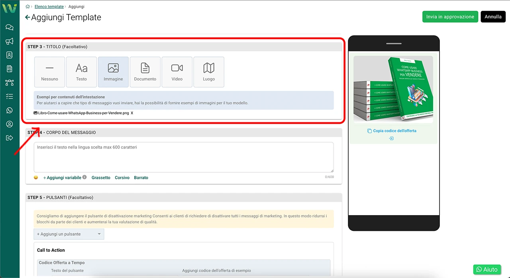Click the info icon next to Aggiungi variabile
The width and height of the screenshot is (510, 278).
[84, 177]
